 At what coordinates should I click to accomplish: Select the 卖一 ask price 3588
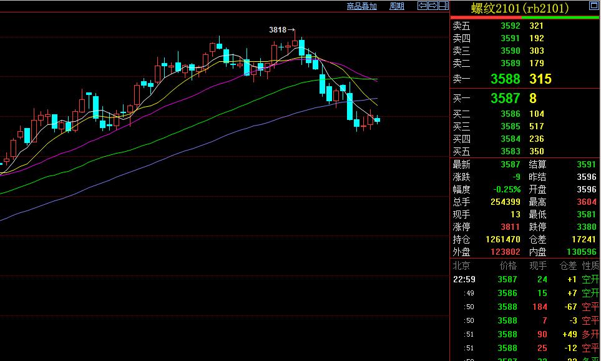(x=505, y=79)
